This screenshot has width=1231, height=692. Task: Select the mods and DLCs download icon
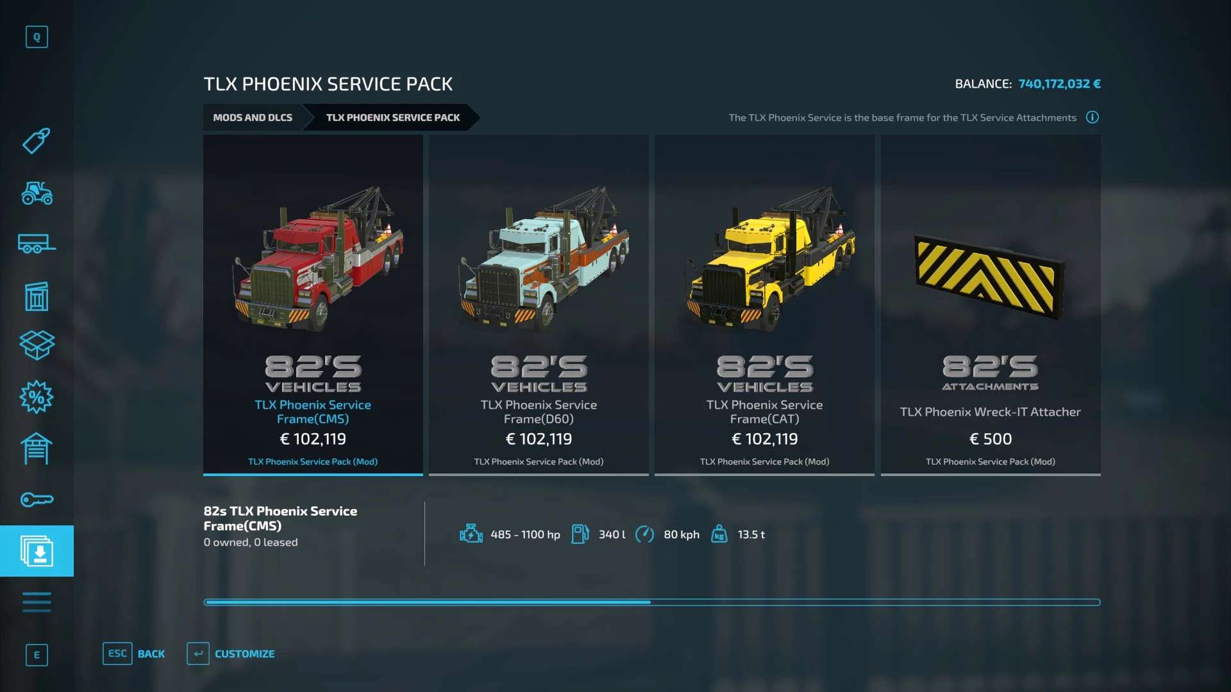click(37, 551)
